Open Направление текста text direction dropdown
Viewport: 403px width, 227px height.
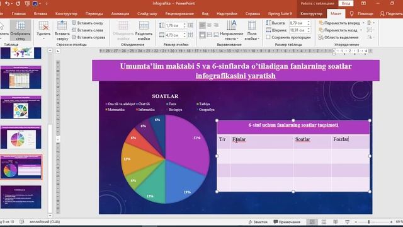point(232,30)
